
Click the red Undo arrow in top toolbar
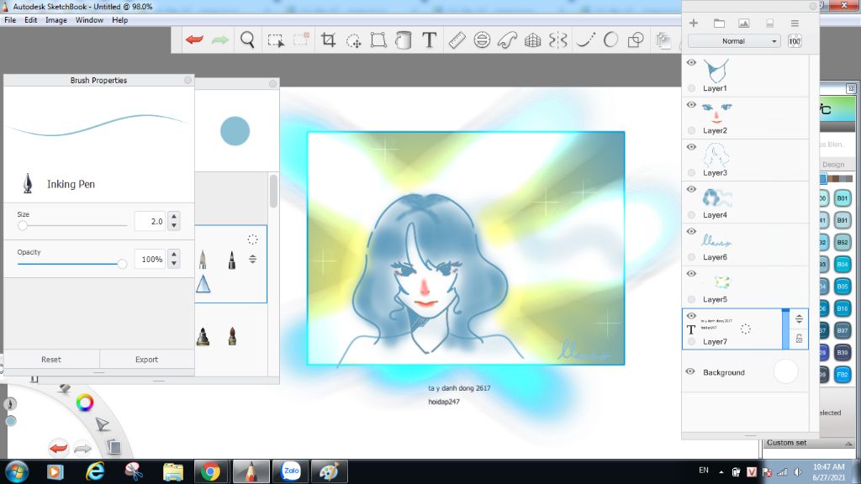(194, 39)
